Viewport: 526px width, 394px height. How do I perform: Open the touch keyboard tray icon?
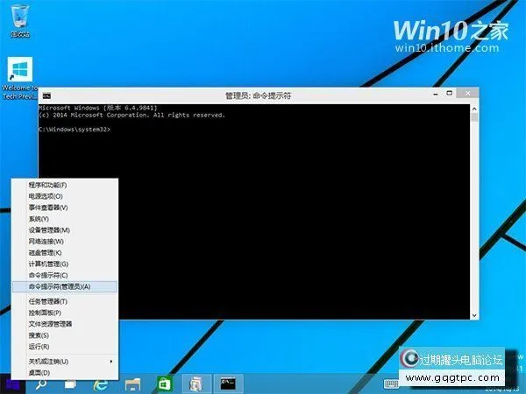[x=392, y=383]
